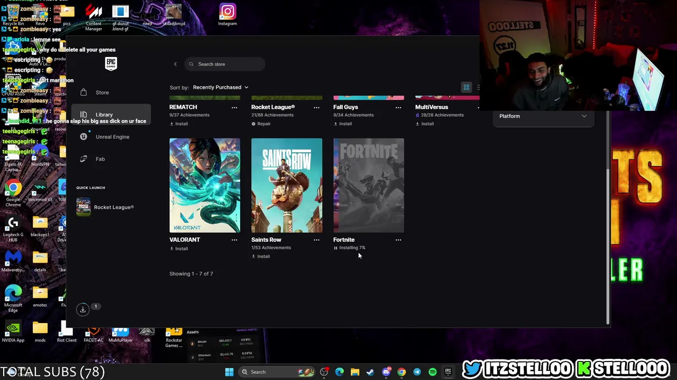Screen dimensions: 677x380
Task: Click Saints Row 1/53 Achievements text
Action: (271, 248)
